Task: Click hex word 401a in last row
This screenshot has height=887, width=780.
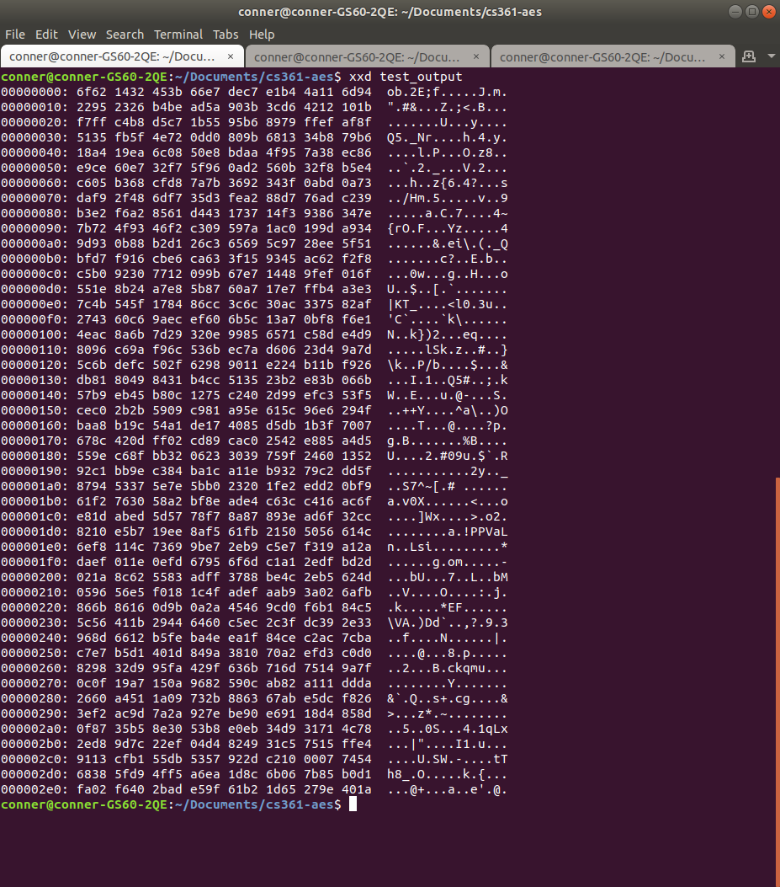Action: click(x=357, y=789)
